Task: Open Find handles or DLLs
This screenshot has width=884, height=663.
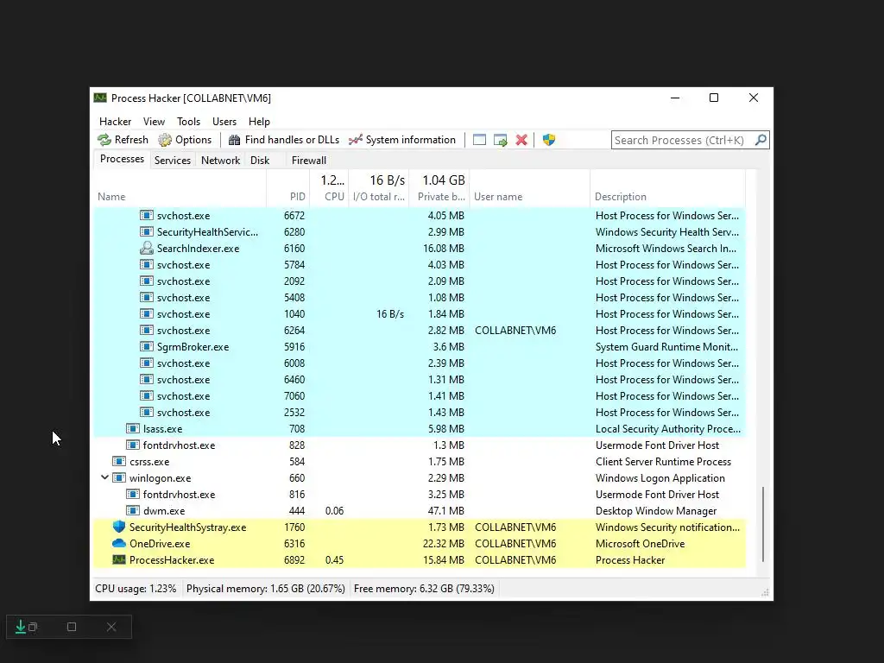Action: coord(284,140)
